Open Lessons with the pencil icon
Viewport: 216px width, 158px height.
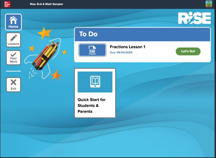pyautogui.click(x=14, y=40)
